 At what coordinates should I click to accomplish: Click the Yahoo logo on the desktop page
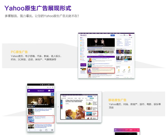[x=83, y=35]
